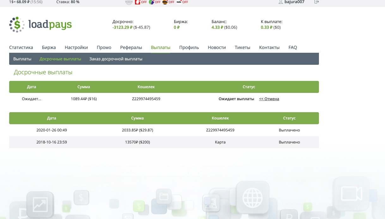385x219 pixels.
Task: Click the << Отмена link
Action: [x=269, y=99]
